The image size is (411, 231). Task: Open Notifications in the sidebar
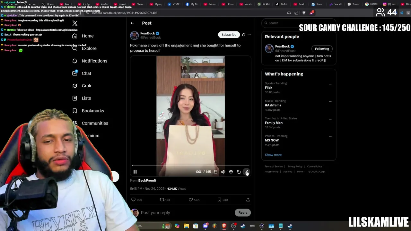pyautogui.click(x=90, y=61)
